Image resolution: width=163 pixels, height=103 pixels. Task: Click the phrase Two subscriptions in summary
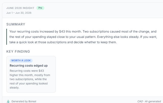pos(96,32)
